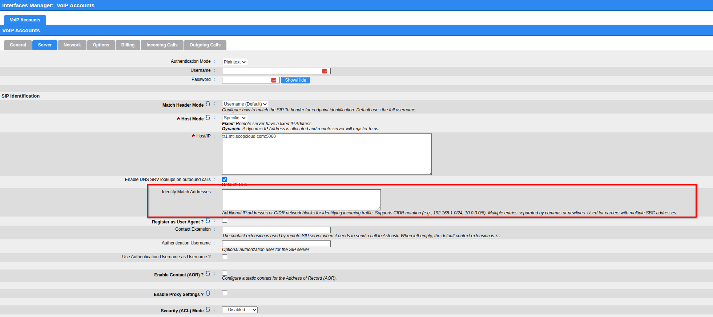Click the refresh icon beside Host Mode
Image resolution: width=713 pixels, height=317 pixels.
[x=208, y=118]
